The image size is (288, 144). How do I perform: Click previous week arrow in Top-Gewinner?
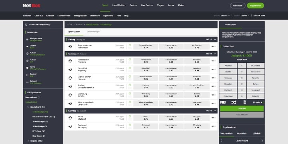point(221,141)
